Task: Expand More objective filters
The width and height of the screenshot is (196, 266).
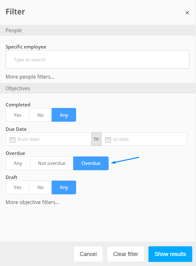Action: point(33,202)
